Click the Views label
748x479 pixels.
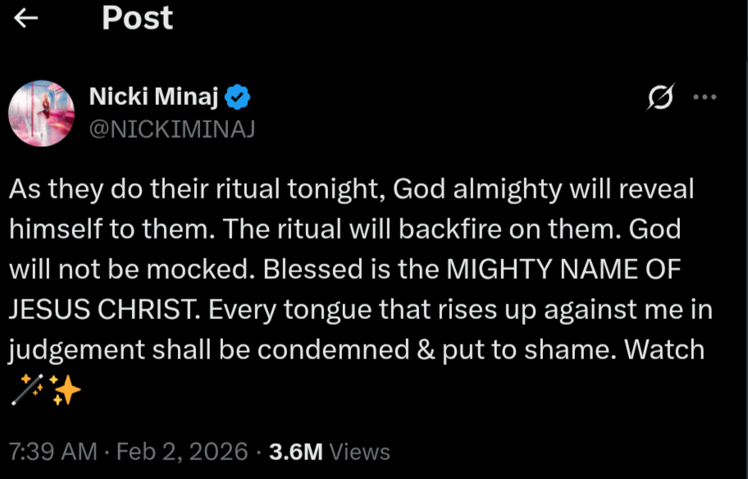point(360,451)
